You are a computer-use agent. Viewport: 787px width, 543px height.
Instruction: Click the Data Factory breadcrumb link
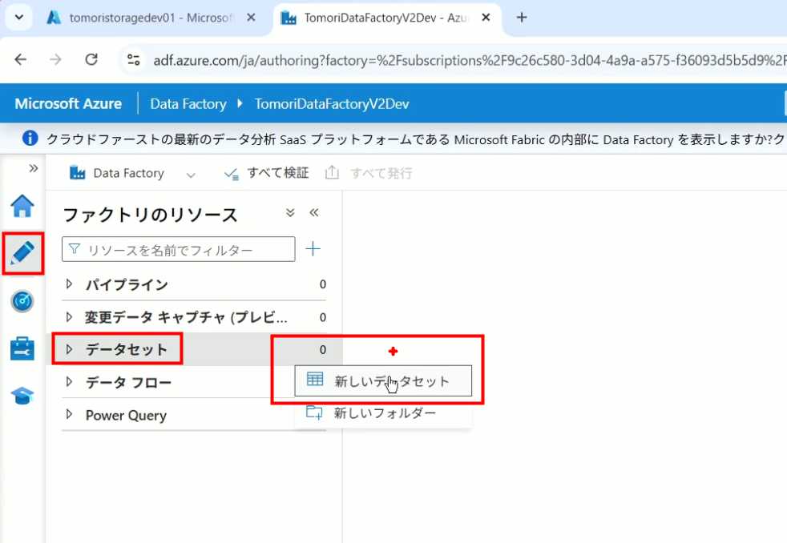click(188, 104)
